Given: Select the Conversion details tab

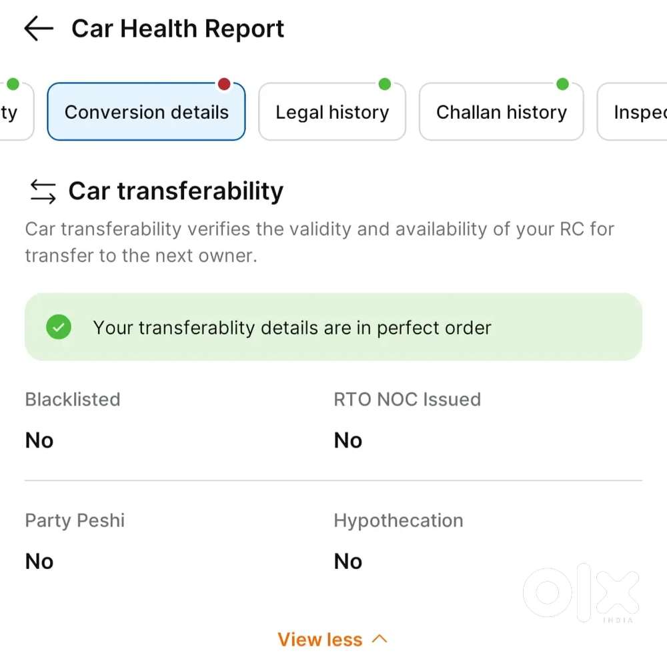Looking at the screenshot, I should [146, 112].
